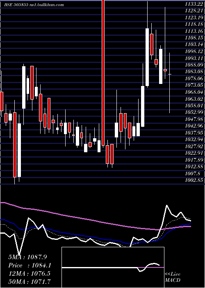Click the 1022.91 price axis label
205x288 pixels.
[194, 153]
